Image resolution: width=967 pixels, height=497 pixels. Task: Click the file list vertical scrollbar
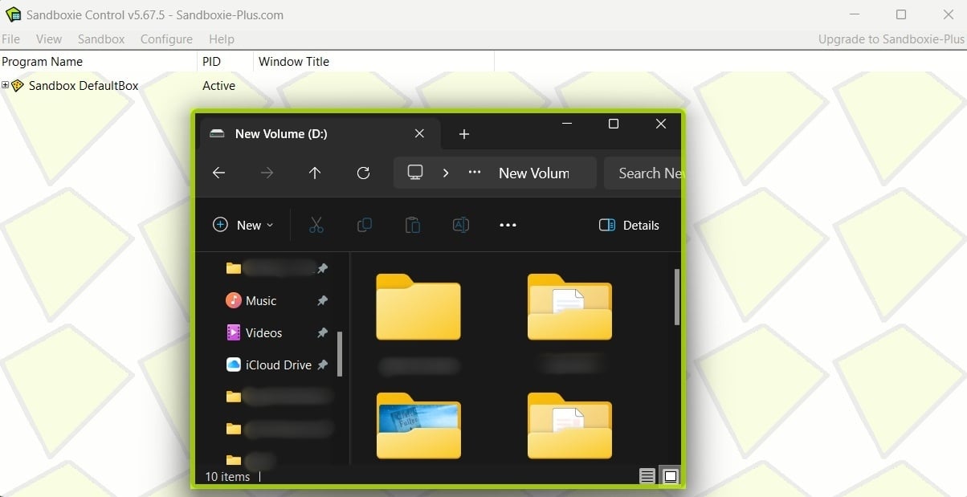click(677, 297)
